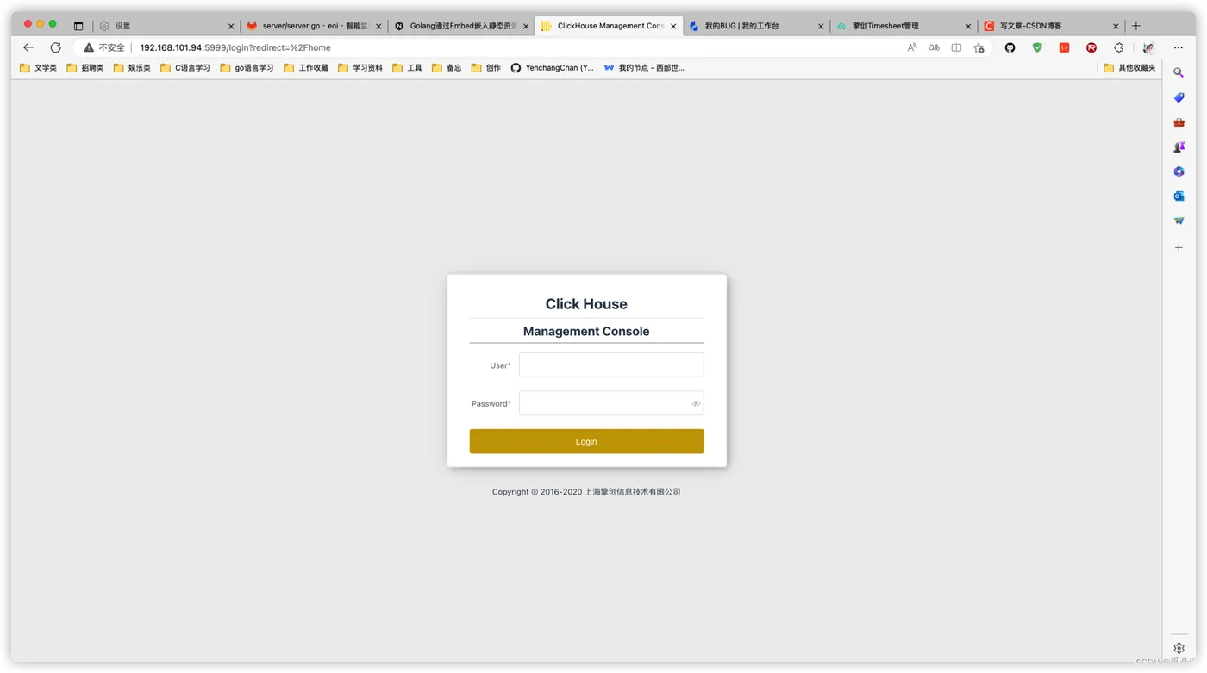The height and width of the screenshot is (673, 1207).
Task: Open the green shield AdGuard extension
Action: pos(1037,47)
